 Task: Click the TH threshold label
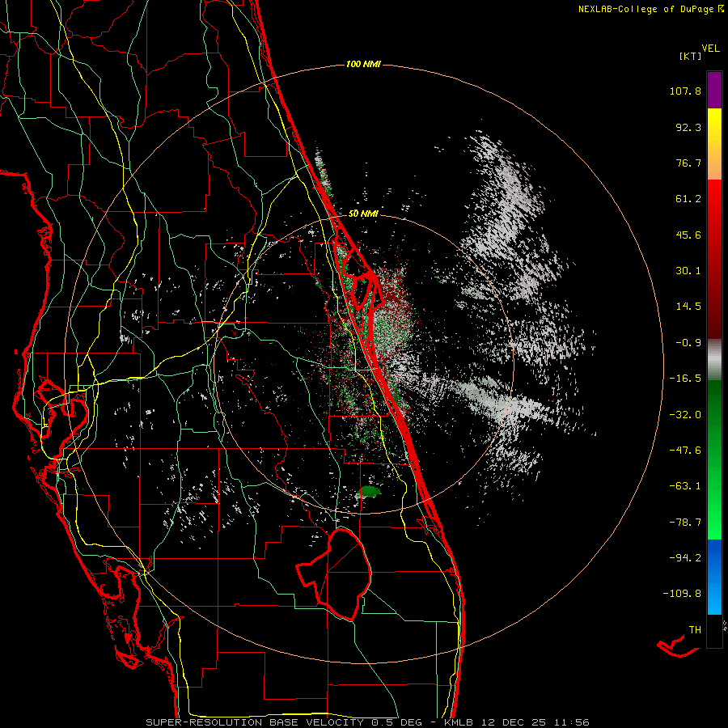695,629
